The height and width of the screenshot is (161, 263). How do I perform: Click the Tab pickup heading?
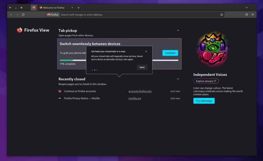point(68,31)
